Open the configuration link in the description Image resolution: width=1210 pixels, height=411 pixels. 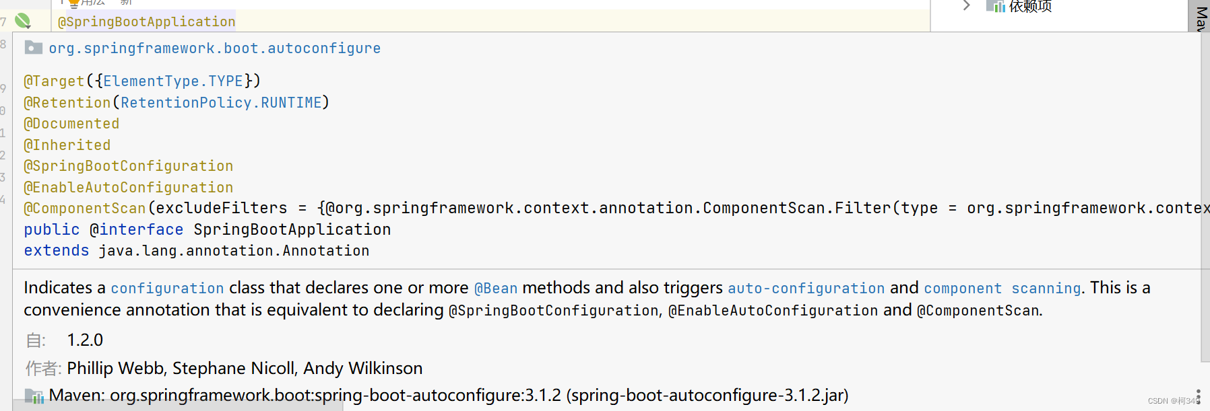pyautogui.click(x=167, y=288)
